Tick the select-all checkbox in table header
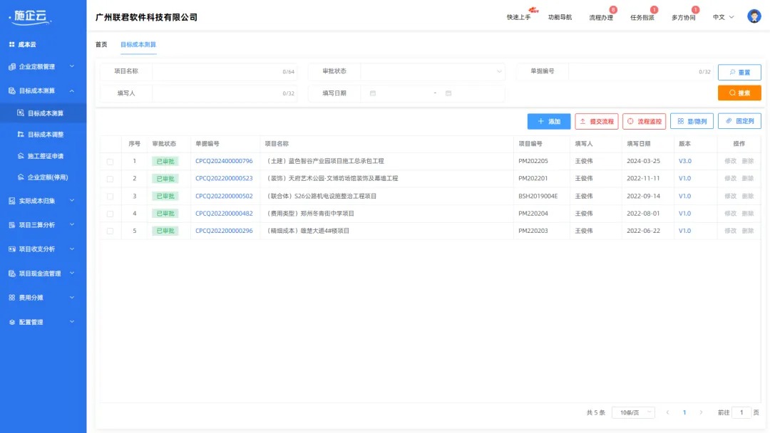Screen dimensions: 770x433 [111, 143]
